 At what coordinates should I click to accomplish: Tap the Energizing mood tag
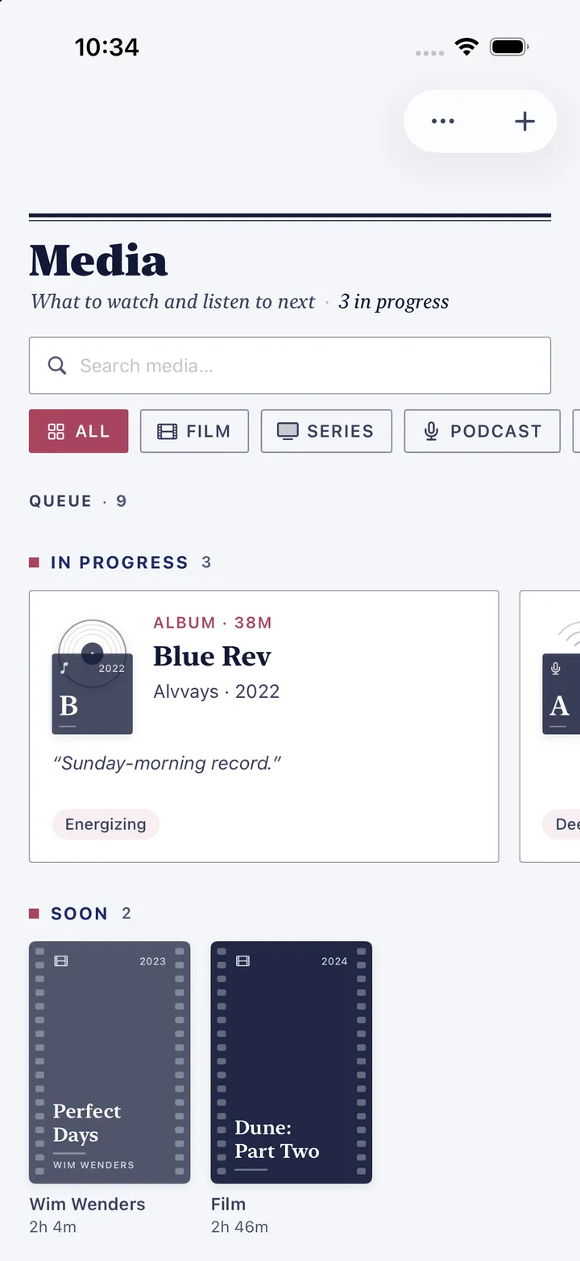(x=106, y=824)
